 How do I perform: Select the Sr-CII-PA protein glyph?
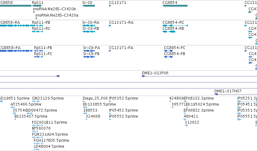pos(89,51)
